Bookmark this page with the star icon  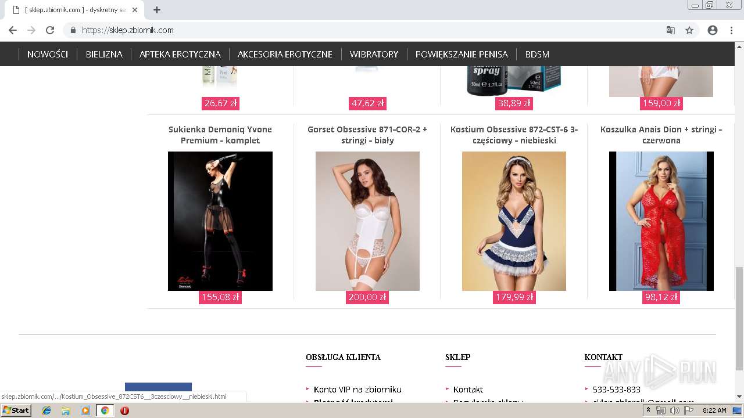(689, 30)
